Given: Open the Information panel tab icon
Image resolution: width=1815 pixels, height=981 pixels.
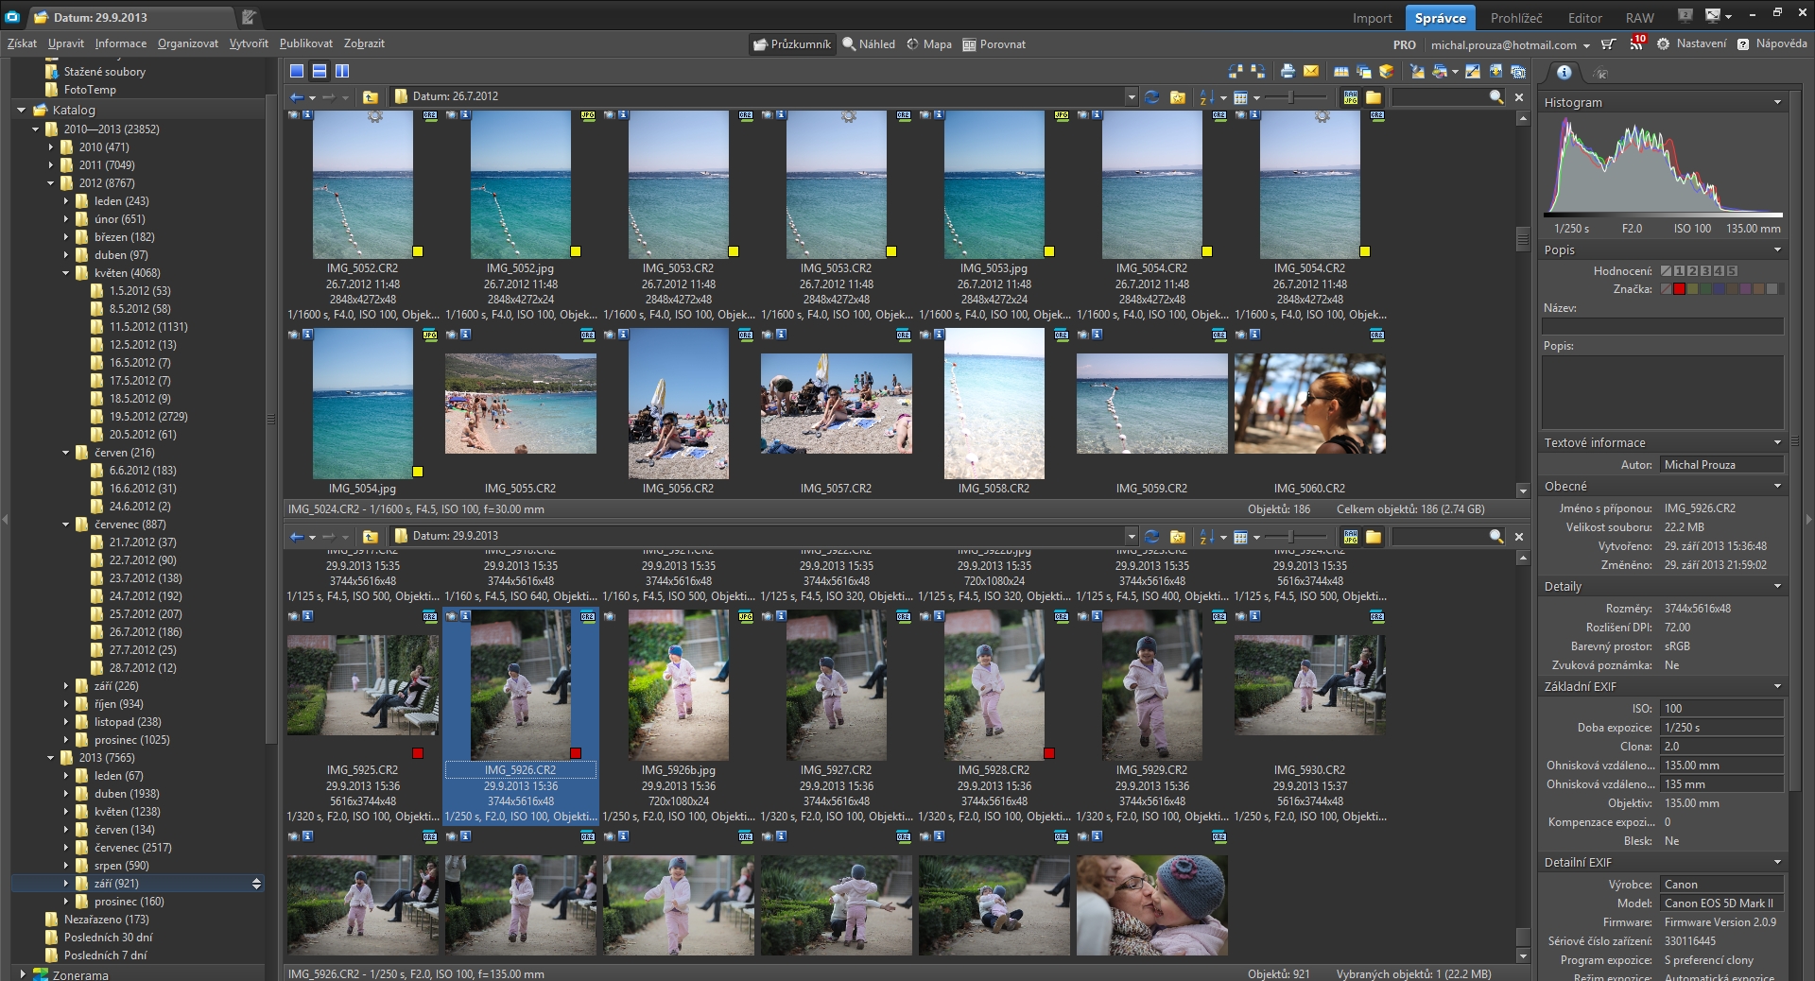Looking at the screenshot, I should pos(1564,72).
